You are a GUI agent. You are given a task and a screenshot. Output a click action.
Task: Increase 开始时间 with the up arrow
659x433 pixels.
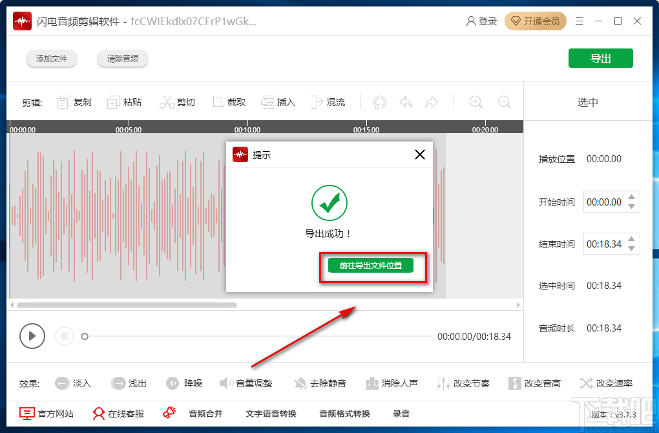[631, 197]
